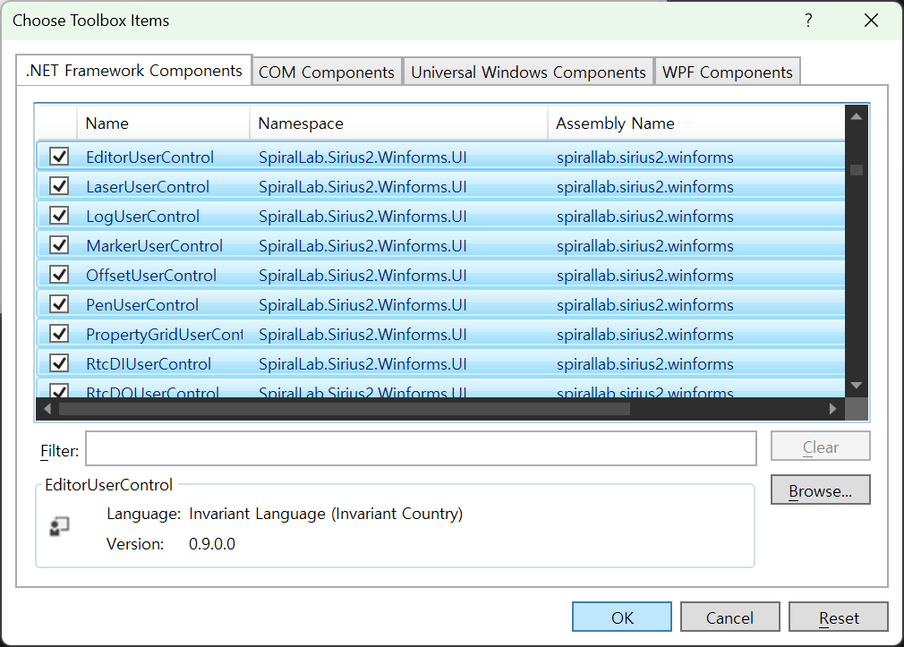This screenshot has width=904, height=647.
Task: Click the scroll up arrow of list
Action: point(857,116)
